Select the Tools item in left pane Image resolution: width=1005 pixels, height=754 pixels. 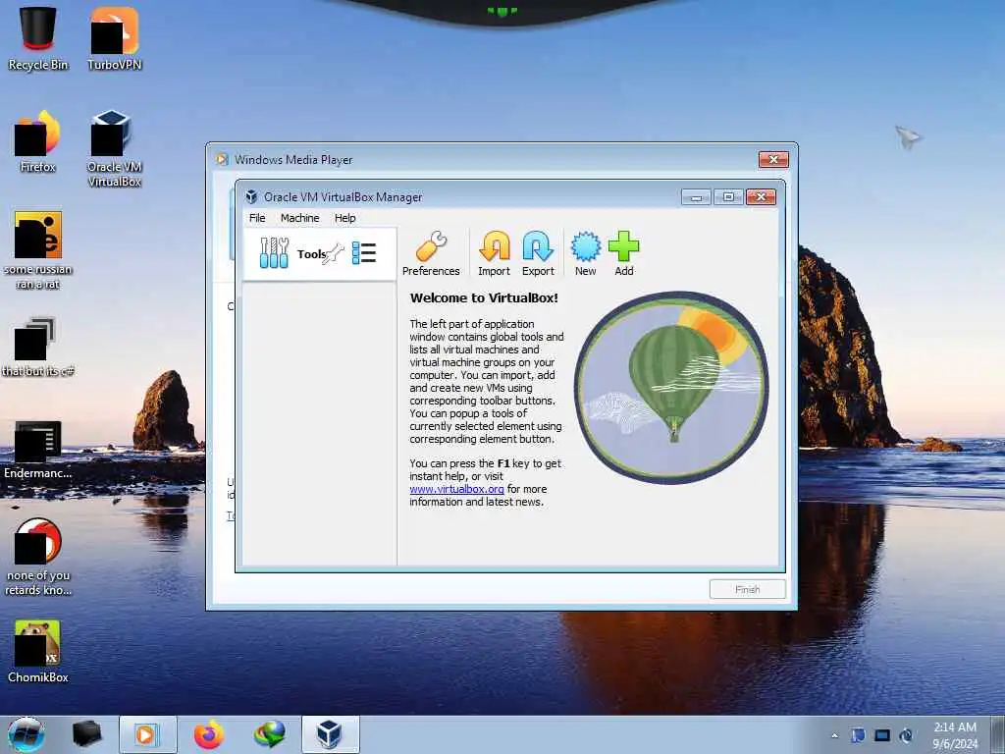click(319, 254)
